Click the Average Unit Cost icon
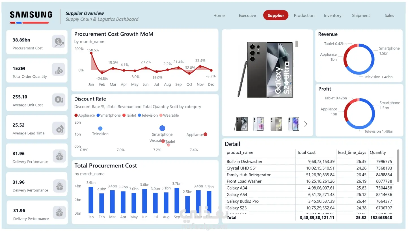 point(59,99)
